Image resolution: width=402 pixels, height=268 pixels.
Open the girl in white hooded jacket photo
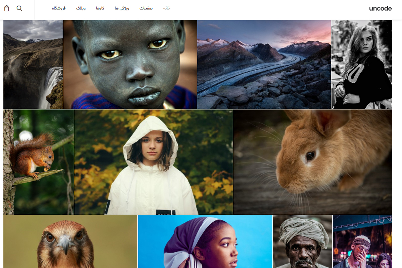[154, 162]
